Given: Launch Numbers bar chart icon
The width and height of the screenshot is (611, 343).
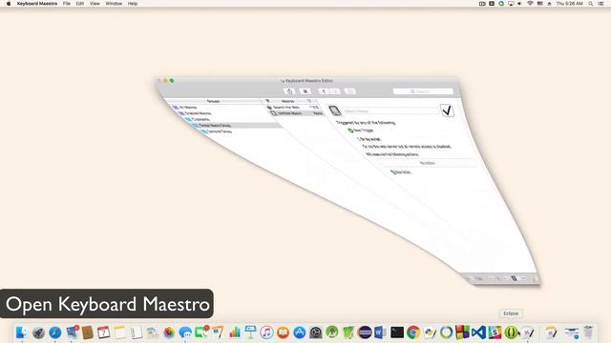Looking at the screenshot, I should point(235,333).
